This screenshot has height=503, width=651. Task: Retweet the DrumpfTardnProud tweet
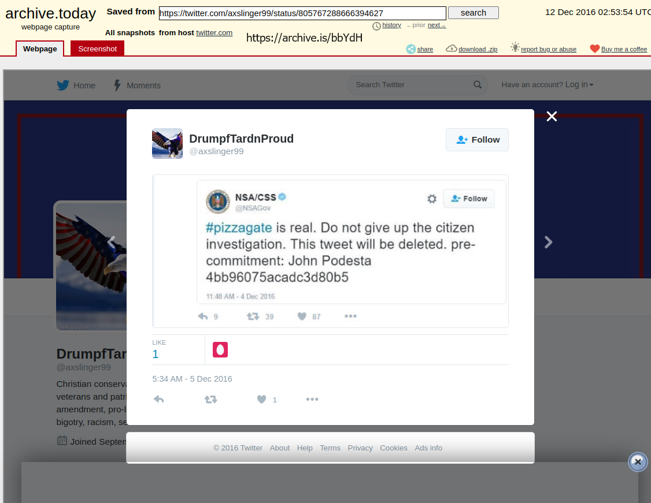(x=211, y=399)
